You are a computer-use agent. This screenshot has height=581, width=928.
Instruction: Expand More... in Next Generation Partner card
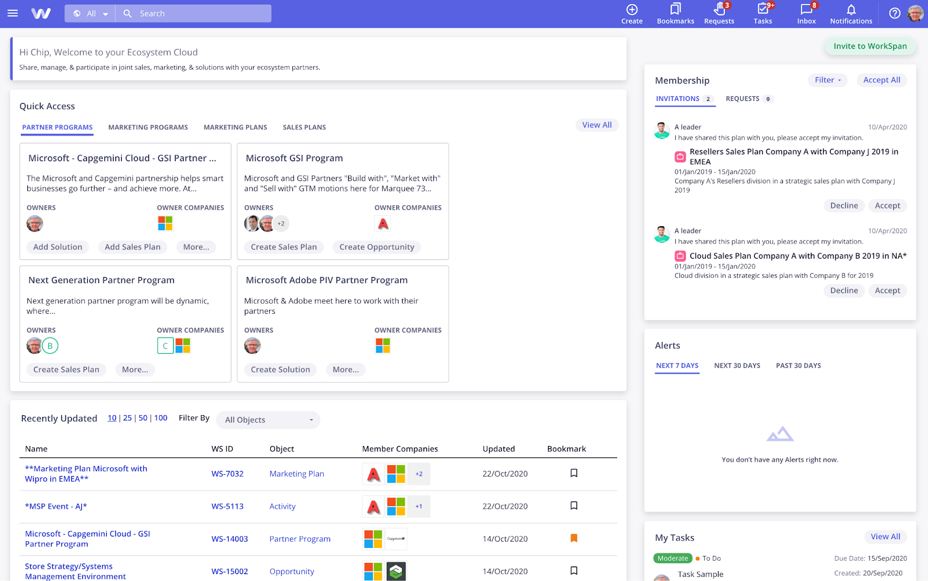(135, 369)
